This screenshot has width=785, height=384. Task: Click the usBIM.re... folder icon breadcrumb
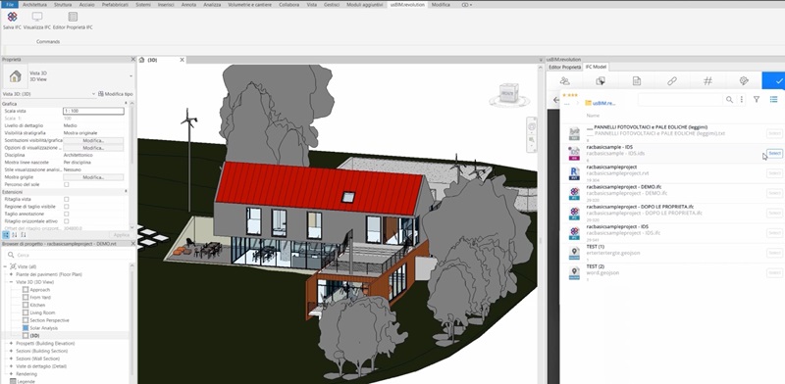(x=588, y=103)
